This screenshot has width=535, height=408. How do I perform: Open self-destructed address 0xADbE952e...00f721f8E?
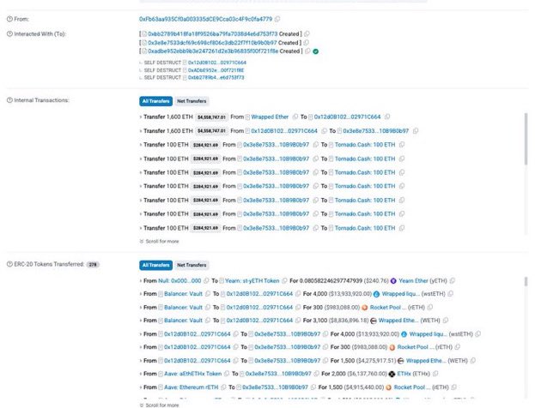216,70
